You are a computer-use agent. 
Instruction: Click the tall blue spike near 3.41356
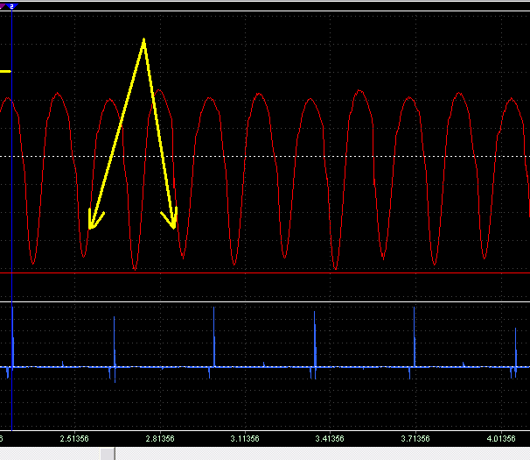click(315, 339)
